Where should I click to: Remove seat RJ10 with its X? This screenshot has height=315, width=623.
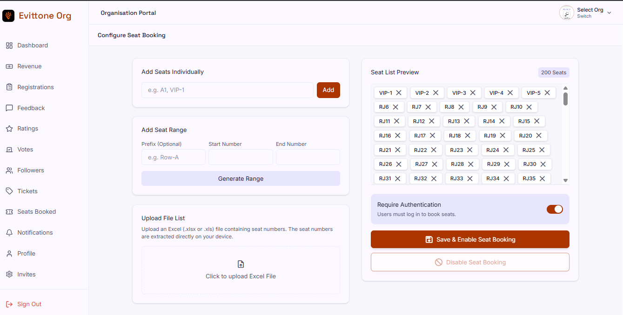coord(529,107)
